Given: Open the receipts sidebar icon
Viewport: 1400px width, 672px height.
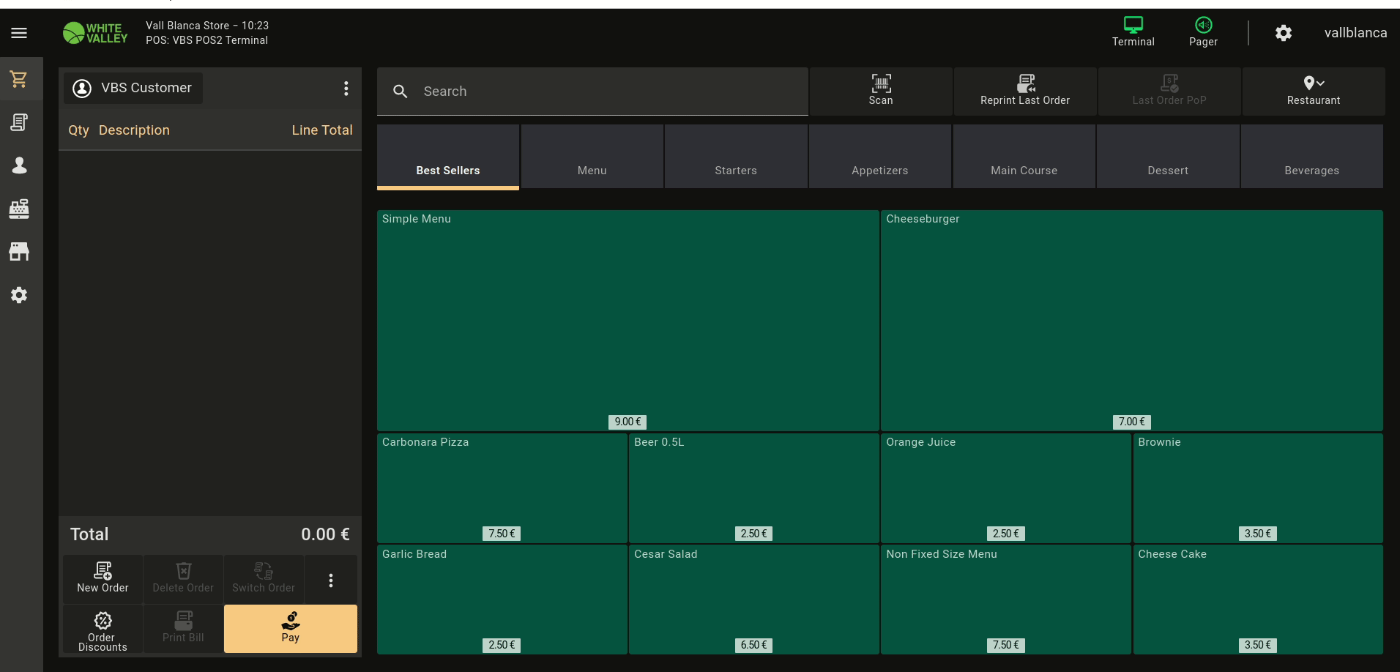Looking at the screenshot, I should tap(19, 122).
